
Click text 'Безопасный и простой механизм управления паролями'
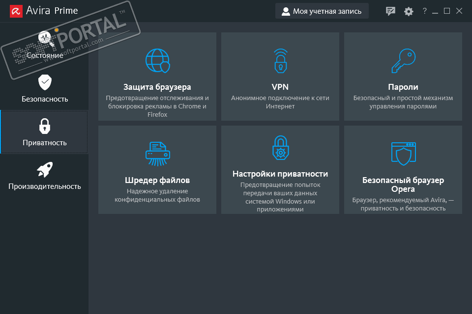tap(403, 102)
